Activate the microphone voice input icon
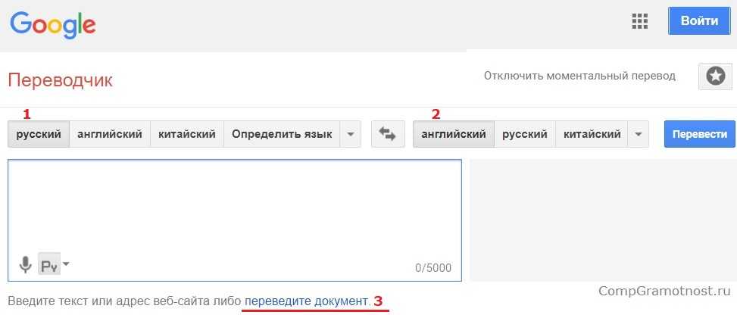The width and height of the screenshot is (737, 315). pos(26,264)
